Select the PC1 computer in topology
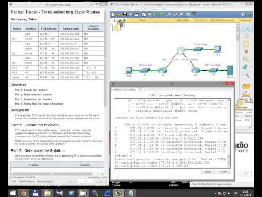This screenshot has width=262, height=197. point(129,71)
